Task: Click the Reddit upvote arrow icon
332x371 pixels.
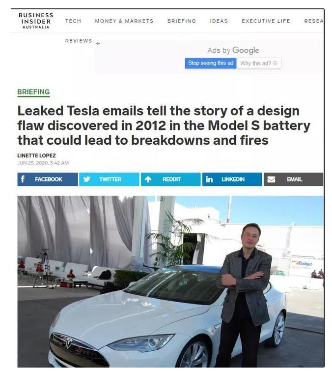Action: point(148,179)
